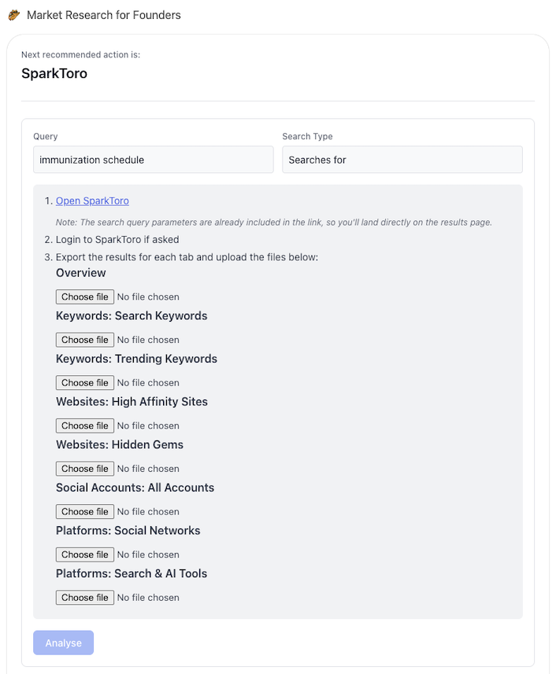Click the italic note about search query parameters

pos(273,223)
